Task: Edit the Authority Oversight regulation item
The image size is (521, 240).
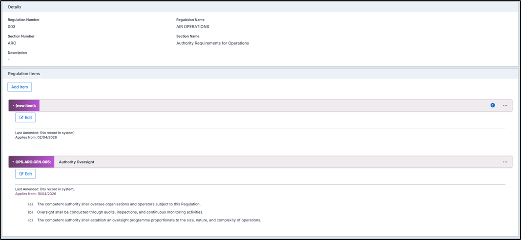Action: (x=25, y=174)
